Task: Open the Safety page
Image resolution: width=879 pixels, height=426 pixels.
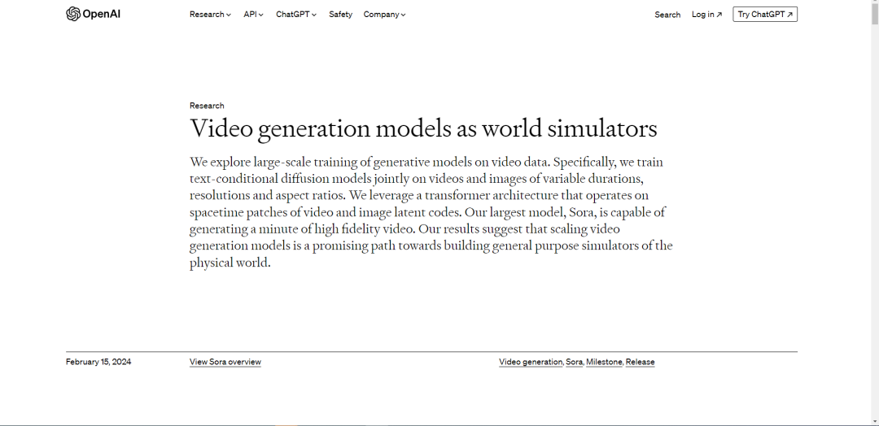Action: click(x=340, y=15)
